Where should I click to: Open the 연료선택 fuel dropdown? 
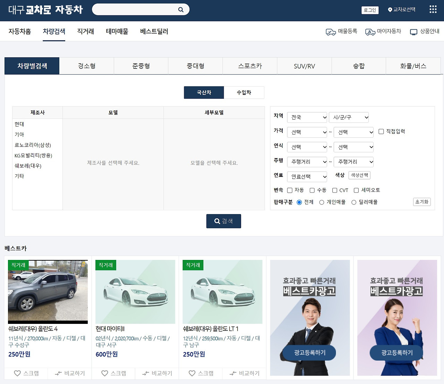307,177
